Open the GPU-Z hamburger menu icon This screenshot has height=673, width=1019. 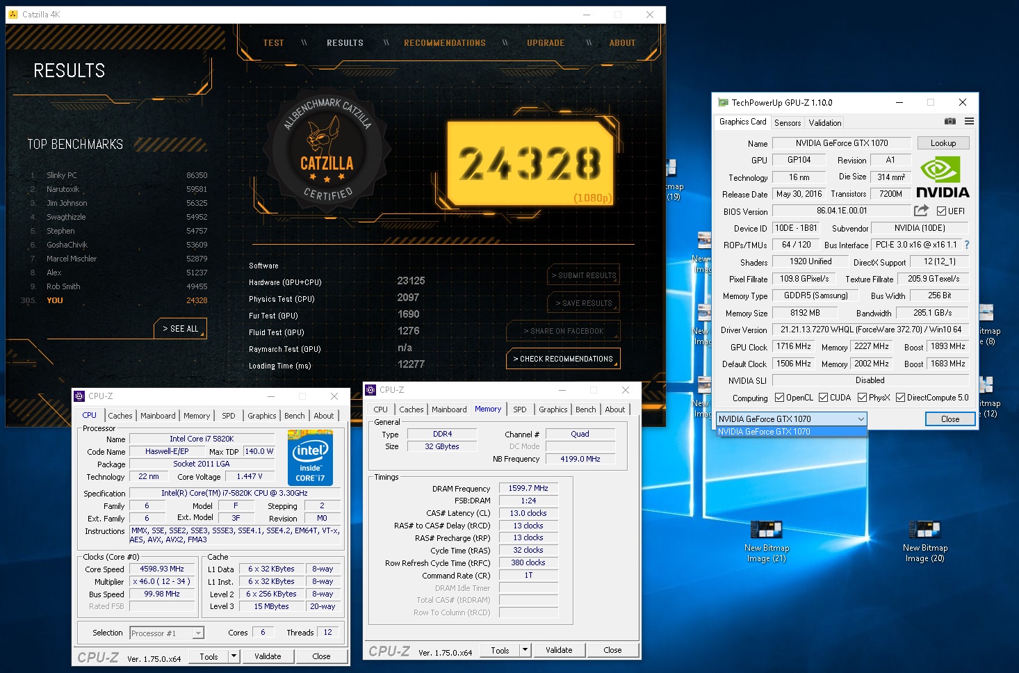coord(969,121)
